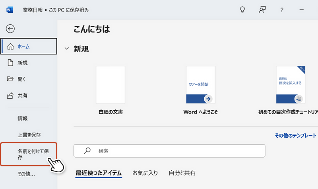The width and height of the screenshot is (318, 189).
Task: Choose 上書き保存 in the sidebar
Action: (29, 135)
